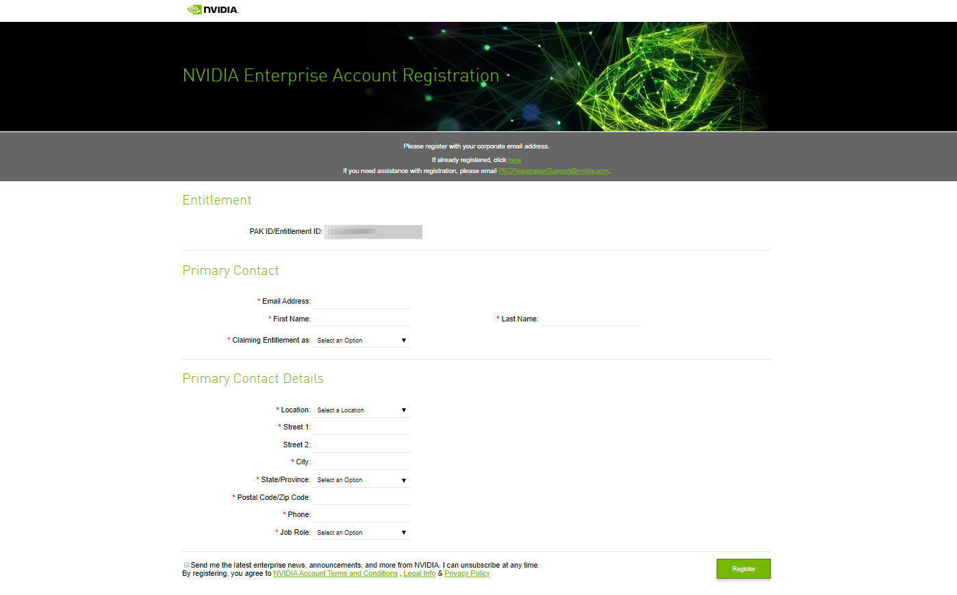Open the Claiming Entitlement as dropdown
The width and height of the screenshot is (957, 595).
tap(361, 340)
